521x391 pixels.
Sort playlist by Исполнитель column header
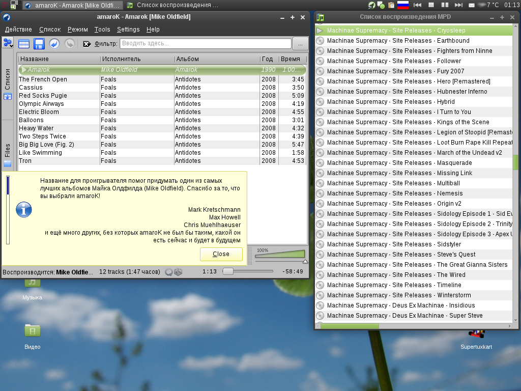tap(137, 59)
